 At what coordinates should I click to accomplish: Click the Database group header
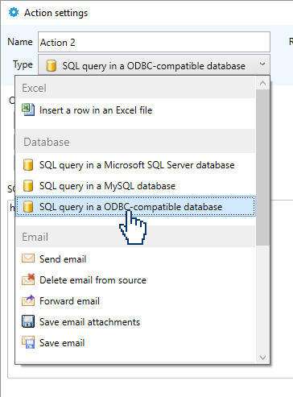[135, 142]
